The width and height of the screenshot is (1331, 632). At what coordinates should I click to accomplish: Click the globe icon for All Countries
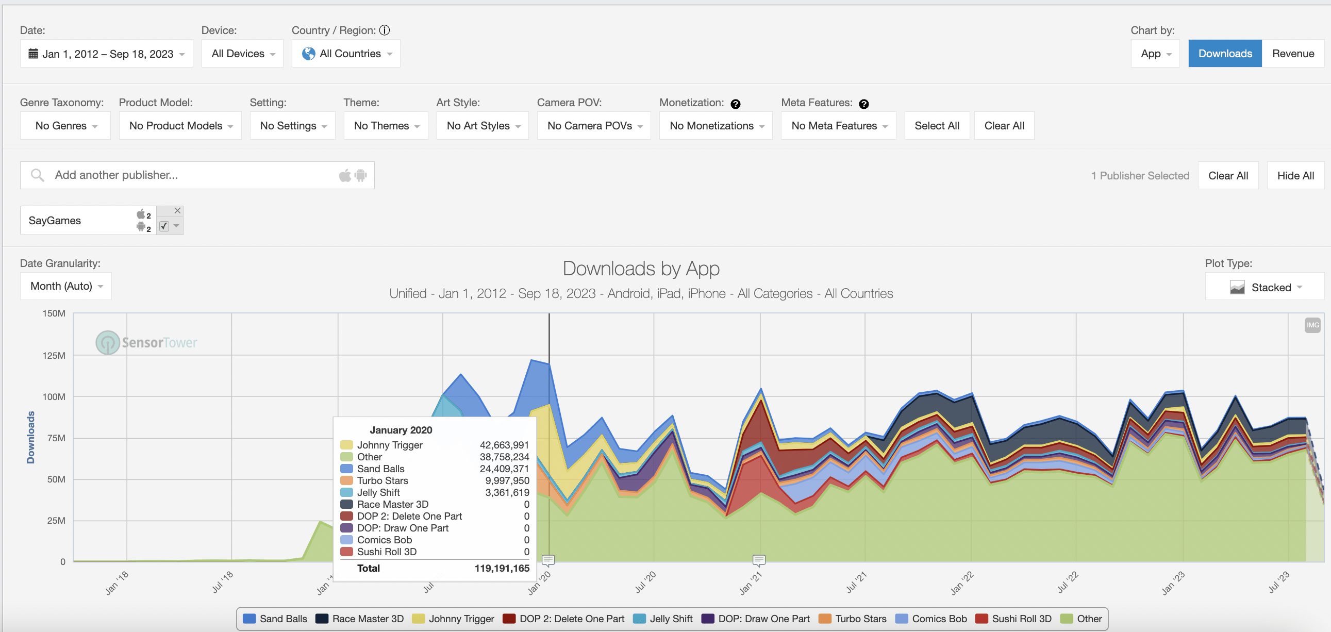307,53
